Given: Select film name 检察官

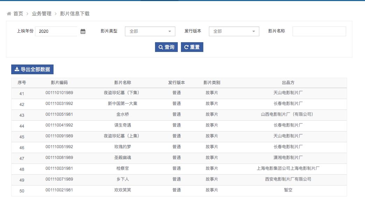Looking at the screenshot, I should point(122,168).
